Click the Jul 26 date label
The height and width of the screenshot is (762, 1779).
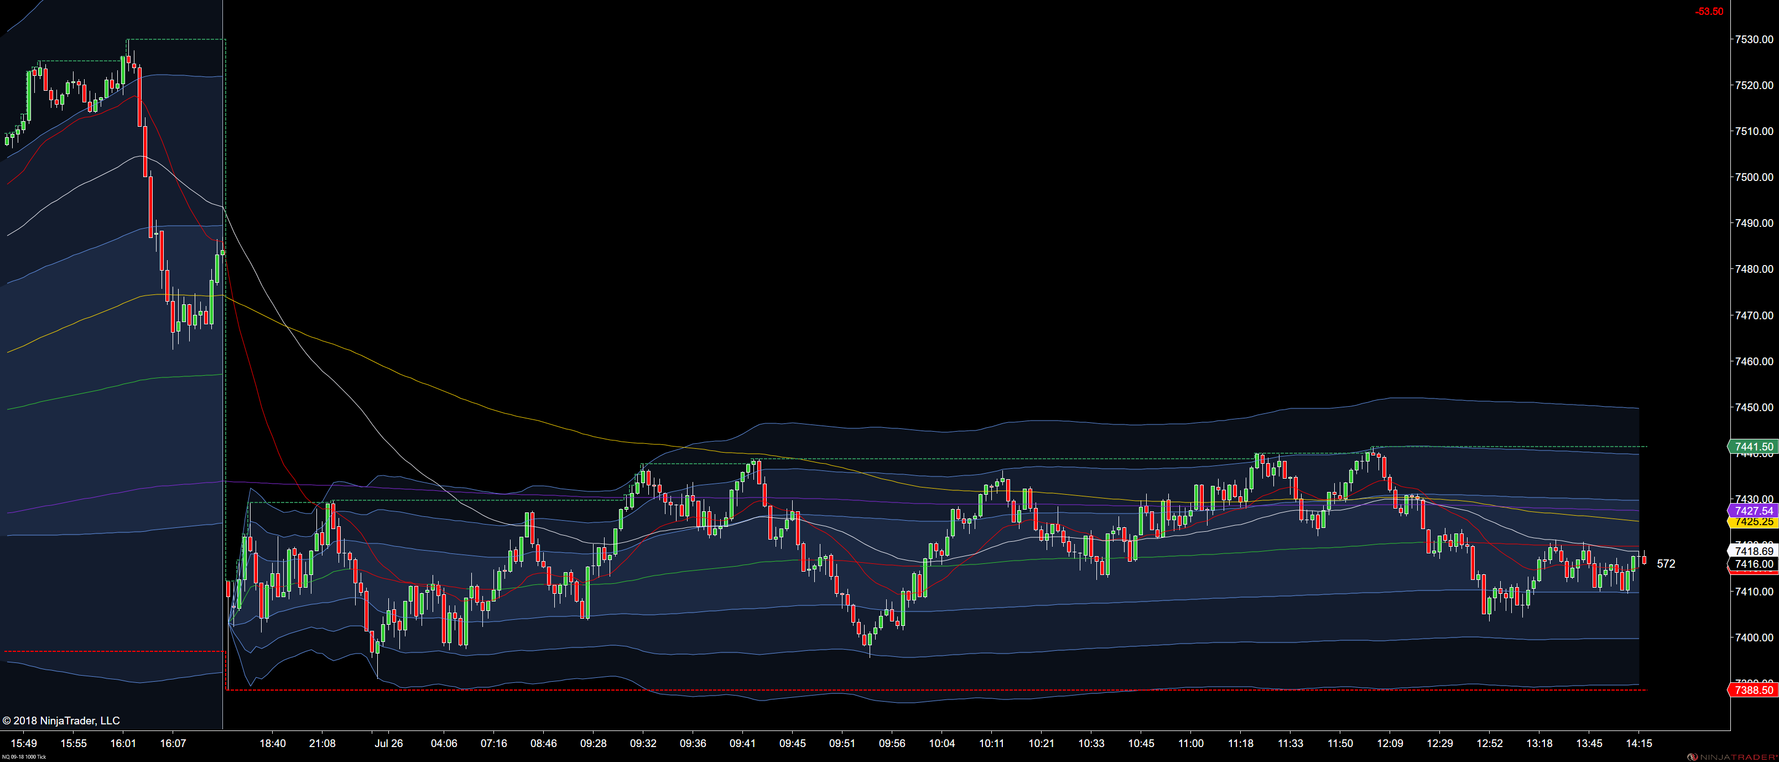[389, 743]
